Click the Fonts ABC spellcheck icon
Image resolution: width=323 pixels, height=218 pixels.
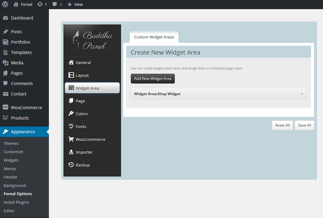point(71,126)
